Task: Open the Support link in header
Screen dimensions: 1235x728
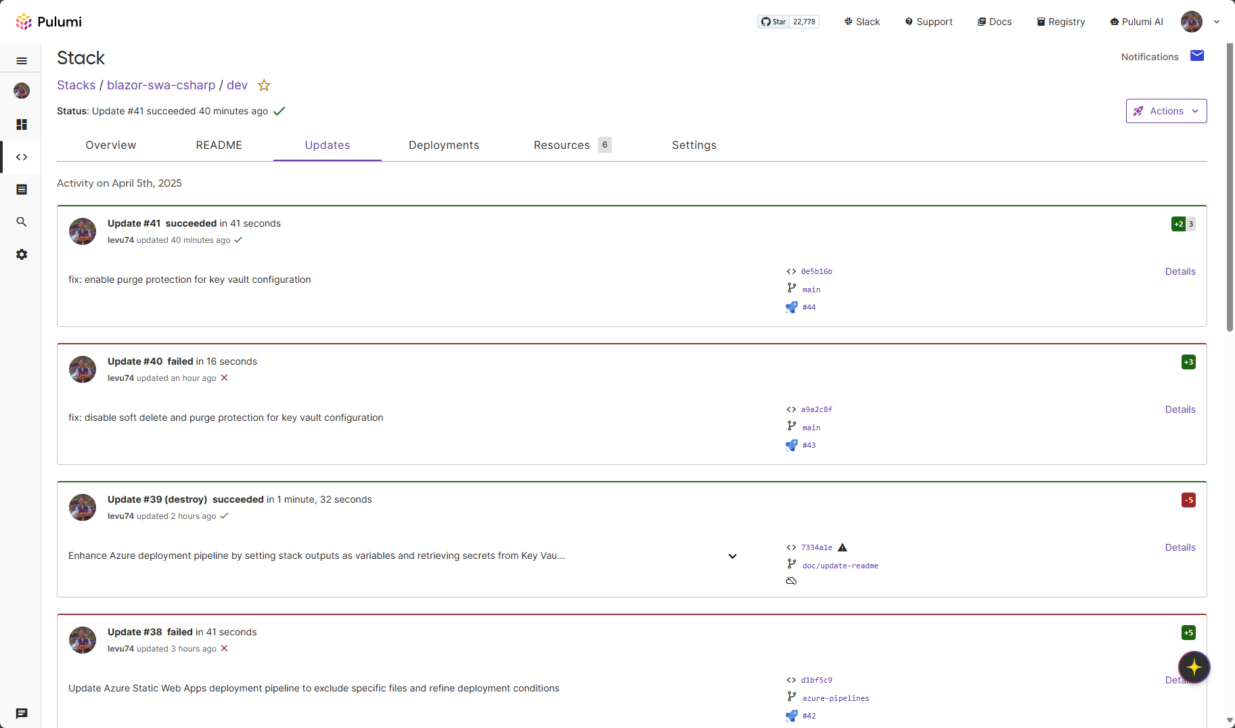Action: click(x=928, y=22)
